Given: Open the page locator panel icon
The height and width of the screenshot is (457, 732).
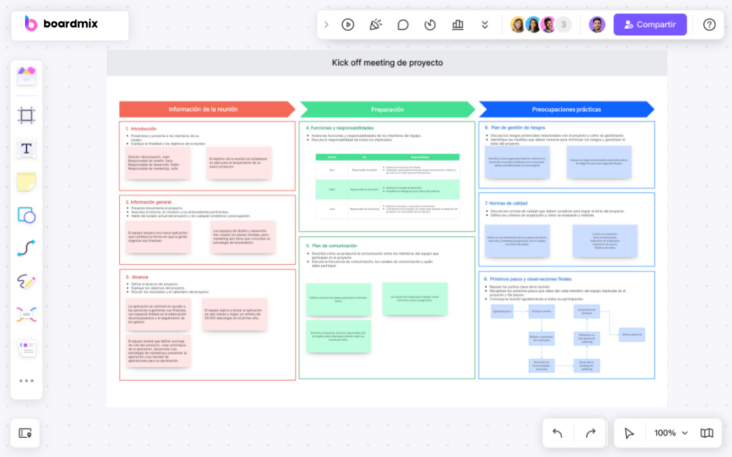Looking at the screenshot, I should point(25,433).
